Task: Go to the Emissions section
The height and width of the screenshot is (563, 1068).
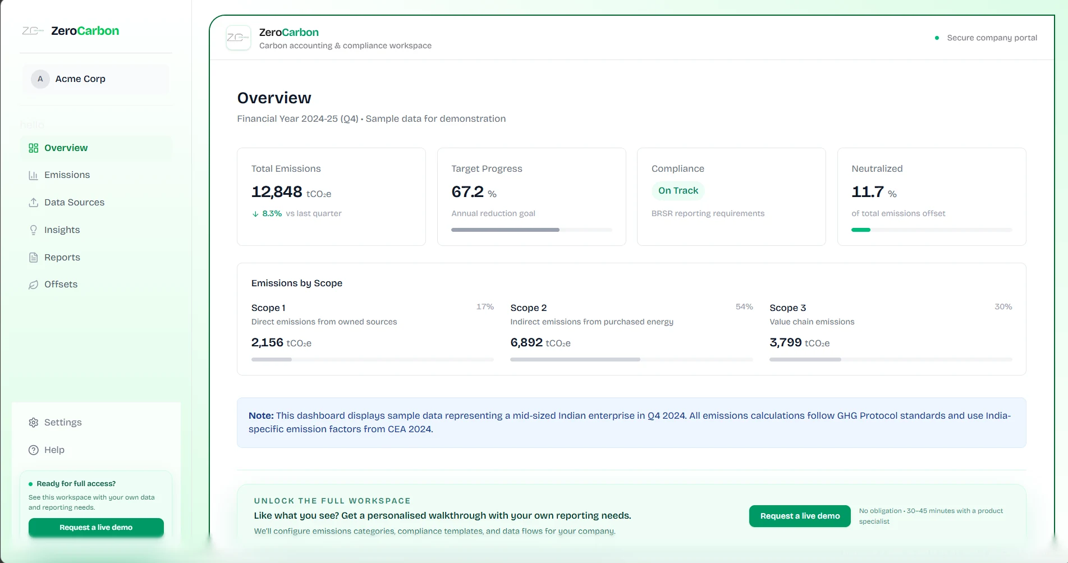Action: point(96,175)
